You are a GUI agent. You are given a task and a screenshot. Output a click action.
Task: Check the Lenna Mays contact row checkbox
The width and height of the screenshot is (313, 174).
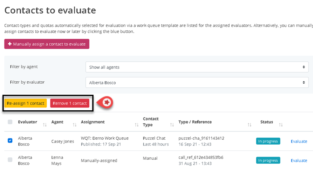[x=10, y=160]
